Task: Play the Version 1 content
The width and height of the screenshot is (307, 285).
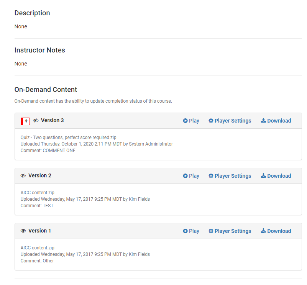Action: pyautogui.click(x=191, y=231)
